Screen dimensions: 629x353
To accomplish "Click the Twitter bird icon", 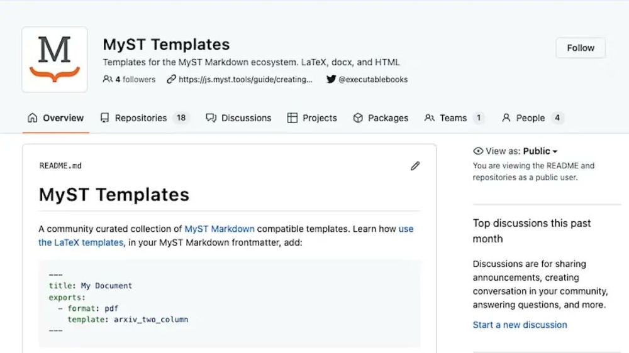I will 331,79.
